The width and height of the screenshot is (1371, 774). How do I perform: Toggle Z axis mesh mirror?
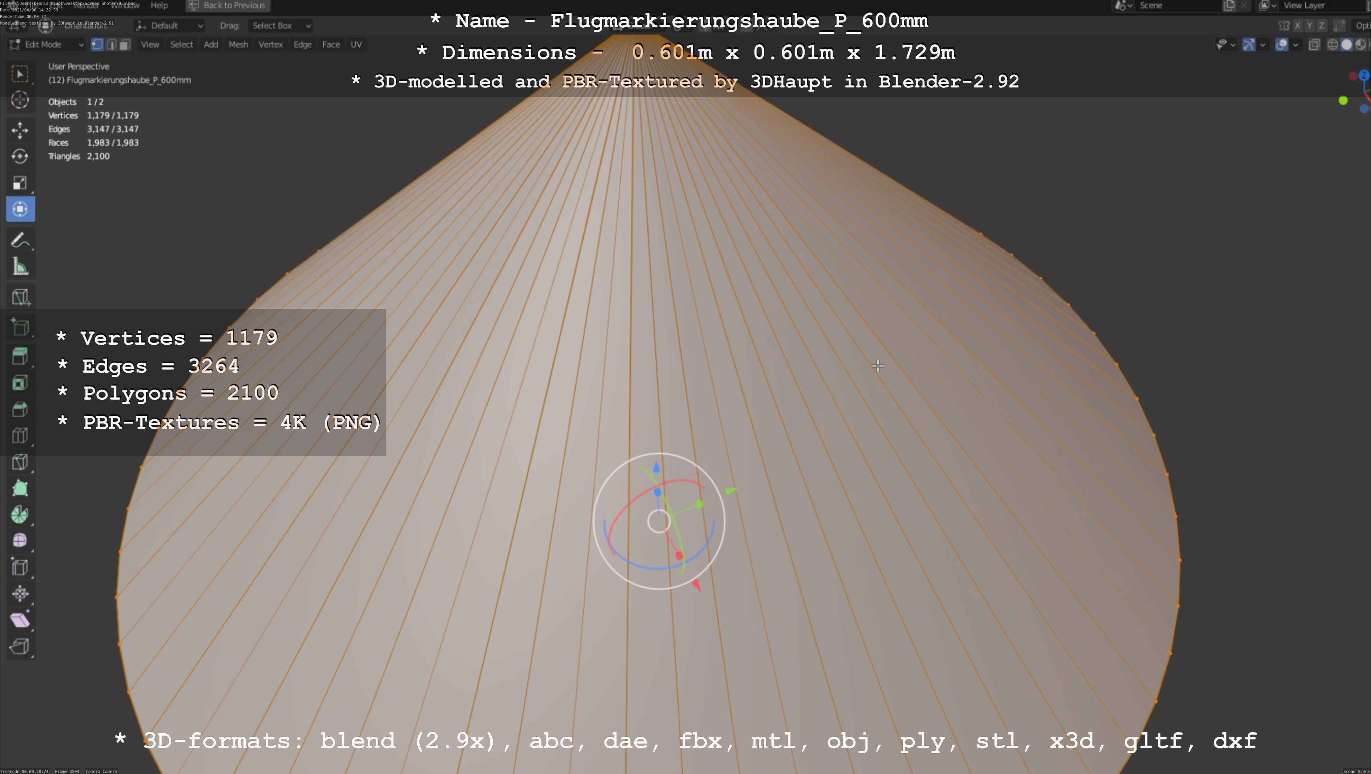[1321, 26]
